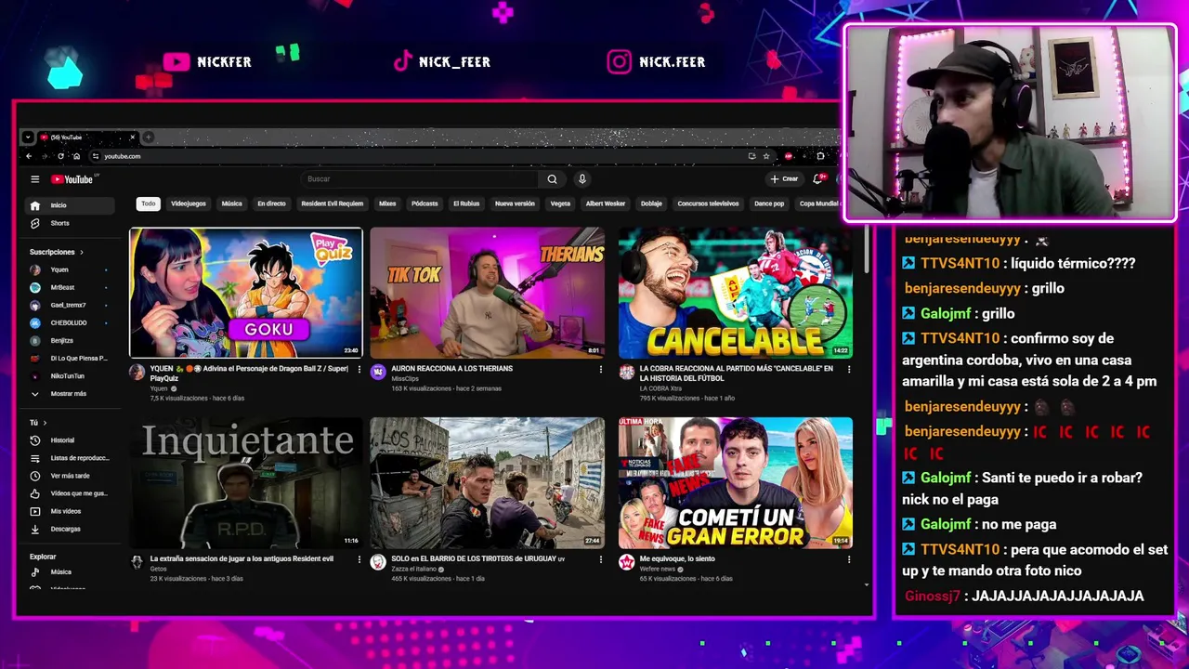Go to Inicio in sidebar
The image size is (1189, 669).
tap(70, 205)
